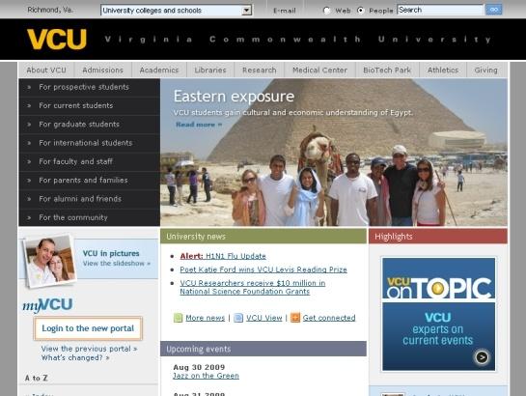
Task: Open the View the slideshow link
Action: click(x=117, y=264)
